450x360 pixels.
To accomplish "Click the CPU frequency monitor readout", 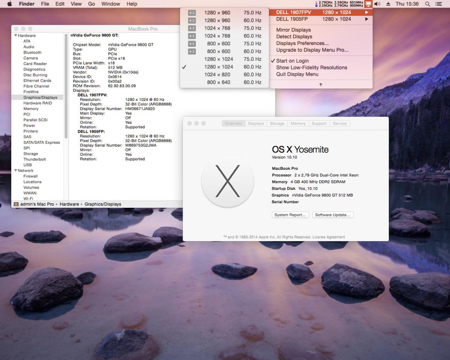I will (x=339, y=4).
